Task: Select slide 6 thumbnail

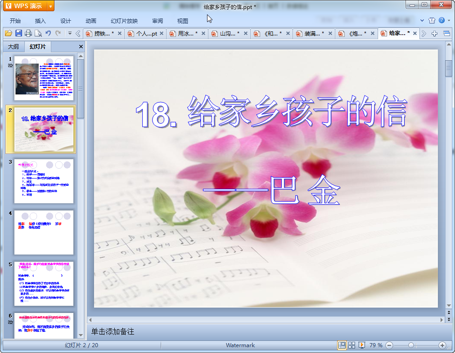Action: (x=44, y=326)
